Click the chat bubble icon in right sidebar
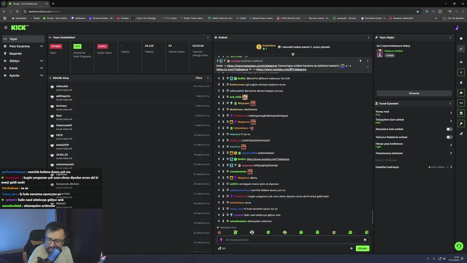 (461, 93)
